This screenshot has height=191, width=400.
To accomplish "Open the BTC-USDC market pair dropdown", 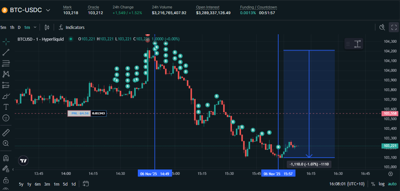I will click(x=48, y=10).
